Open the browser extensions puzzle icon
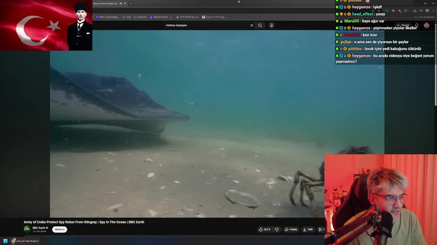This screenshot has width=437, height=245. [406, 11]
